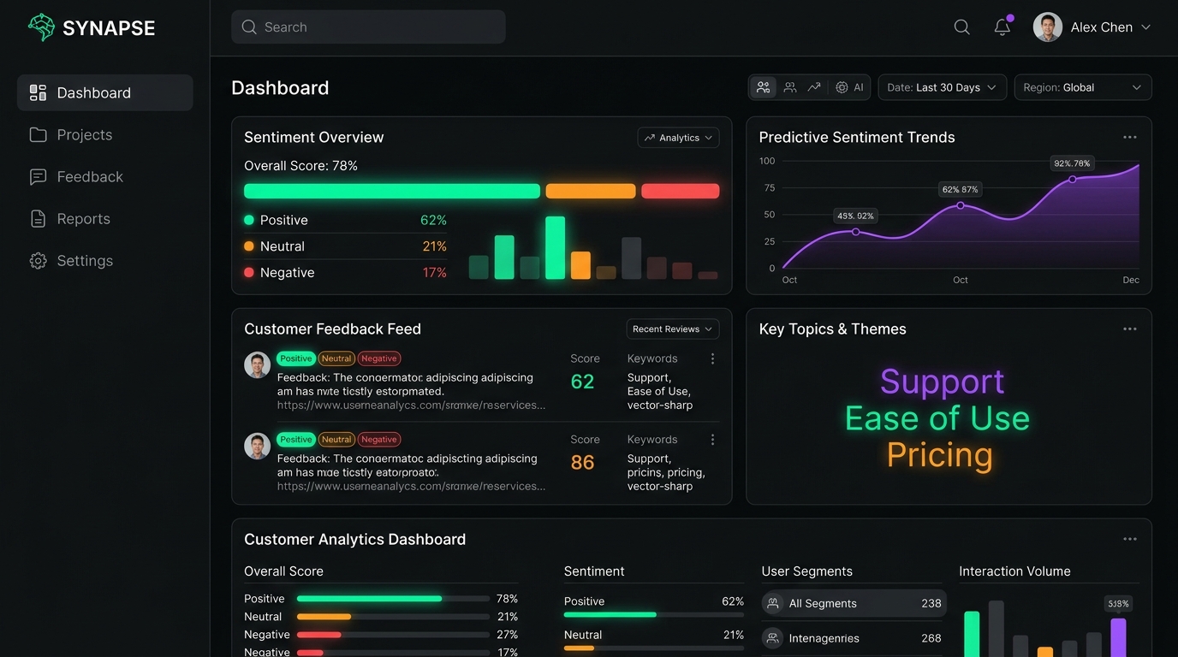Open the Recent Reviews dropdown
Screen dimensions: 1178x657
coord(673,329)
